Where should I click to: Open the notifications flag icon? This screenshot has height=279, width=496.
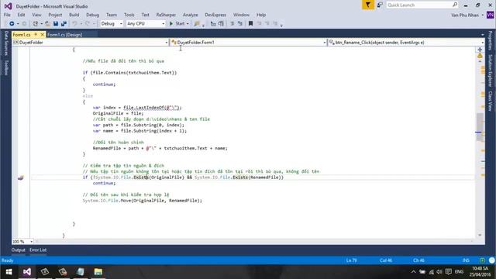[368, 5]
